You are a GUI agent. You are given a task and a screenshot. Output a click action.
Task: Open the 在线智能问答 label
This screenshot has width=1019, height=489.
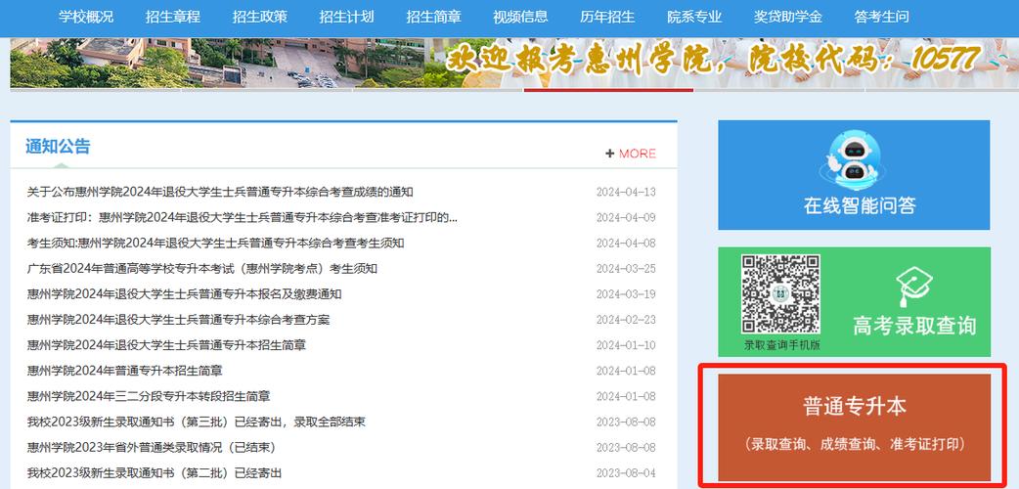860,205
